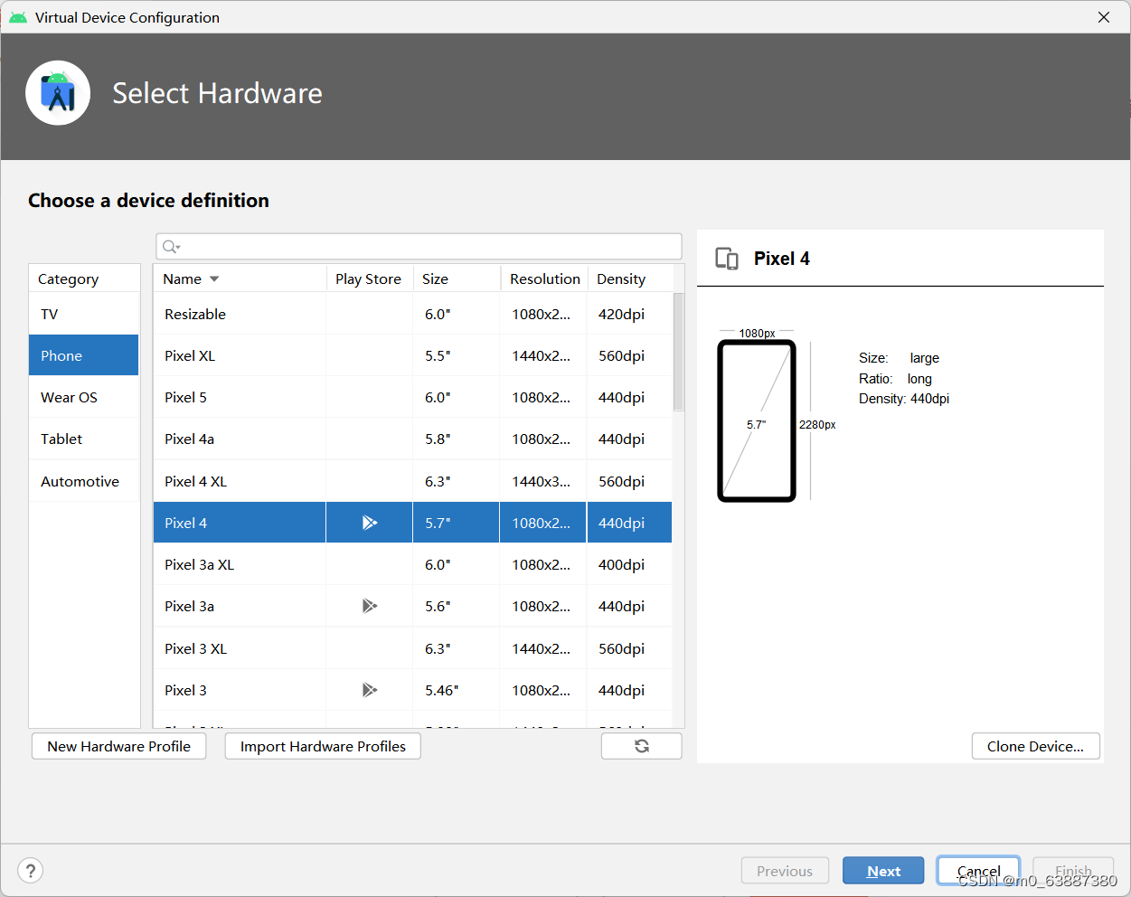Select the Resizable device row
Screen dimensions: 1131x897
pyautogui.click(x=413, y=314)
